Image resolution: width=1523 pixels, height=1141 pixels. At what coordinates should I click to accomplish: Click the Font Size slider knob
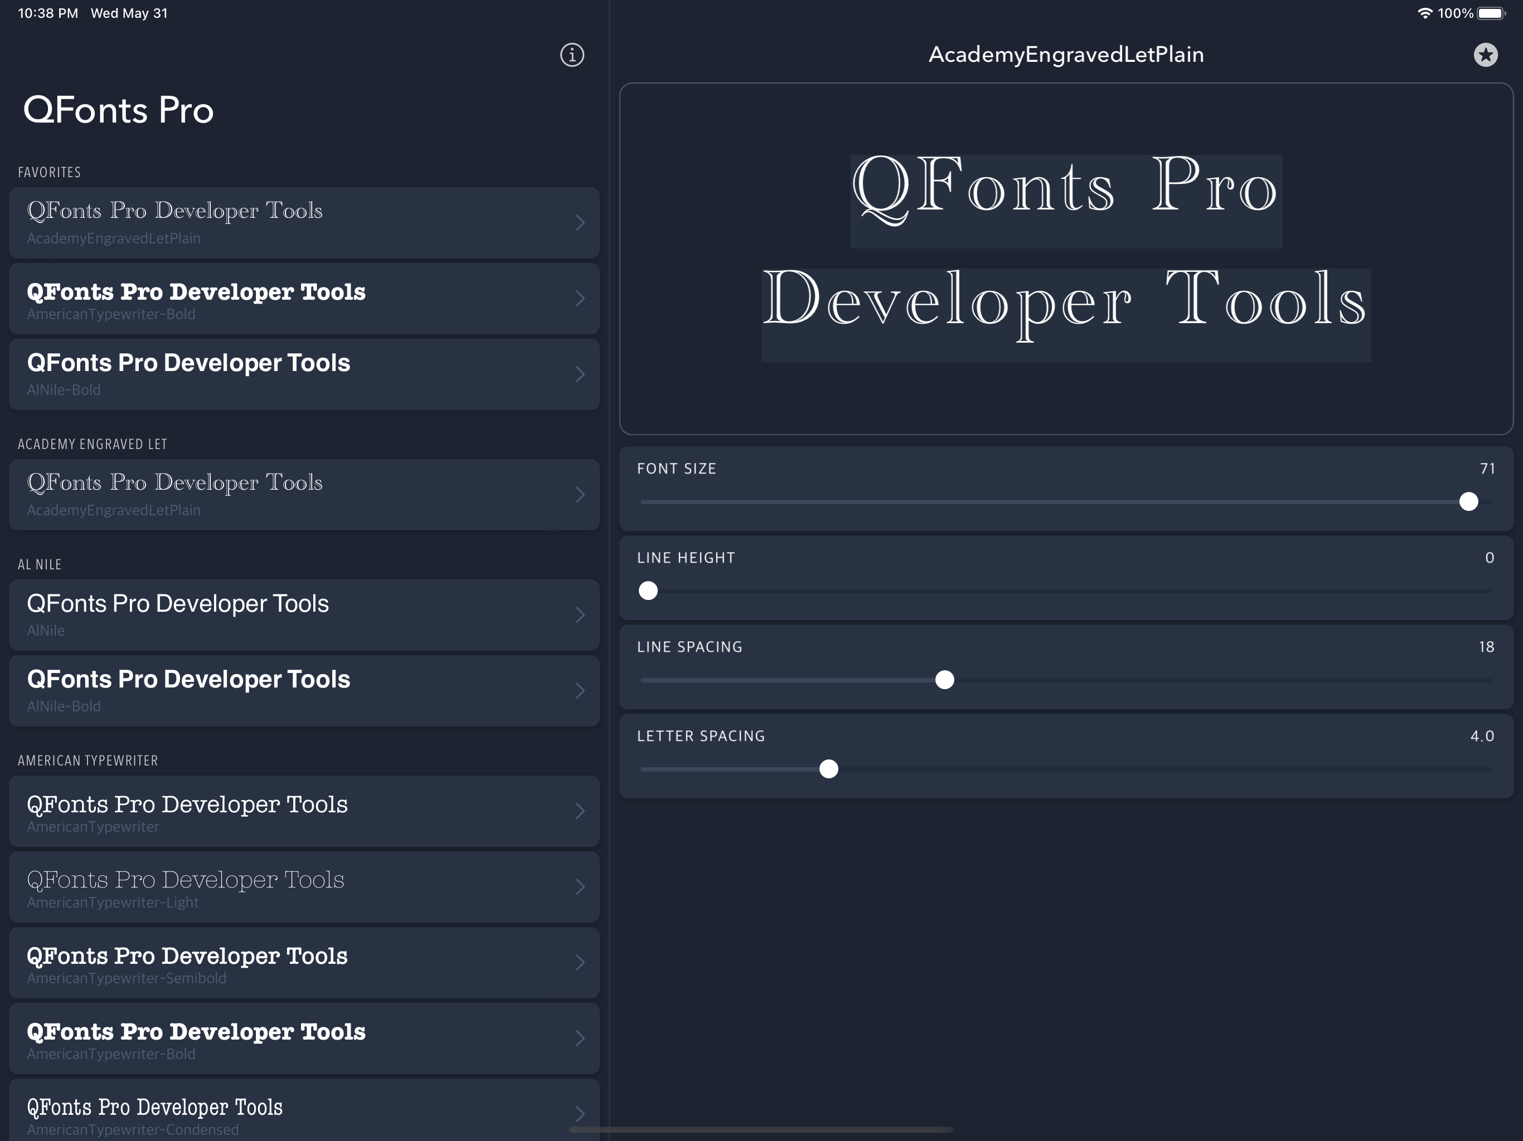pyautogui.click(x=1468, y=501)
